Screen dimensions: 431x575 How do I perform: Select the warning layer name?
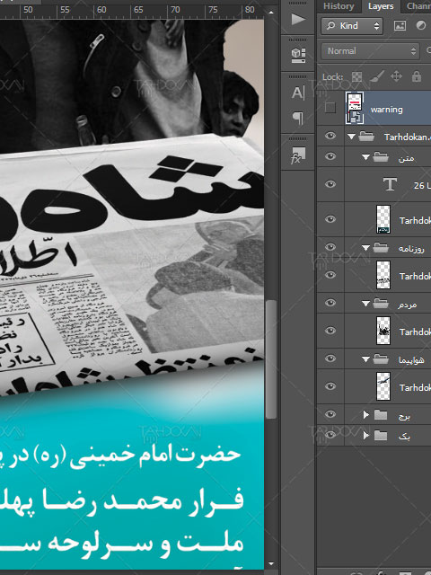(386, 110)
